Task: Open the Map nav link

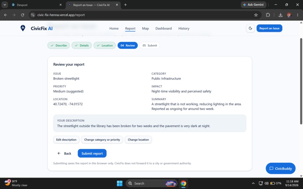Action: pyautogui.click(x=145, y=28)
